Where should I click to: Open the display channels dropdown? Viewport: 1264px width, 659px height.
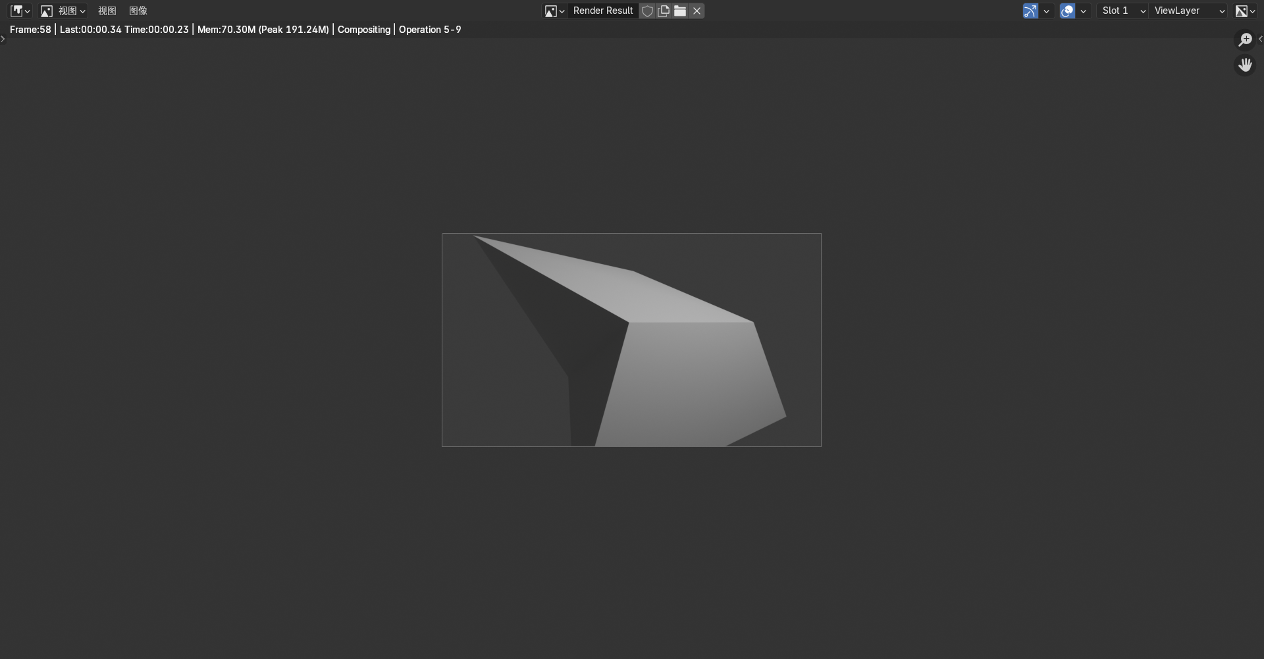1245,11
